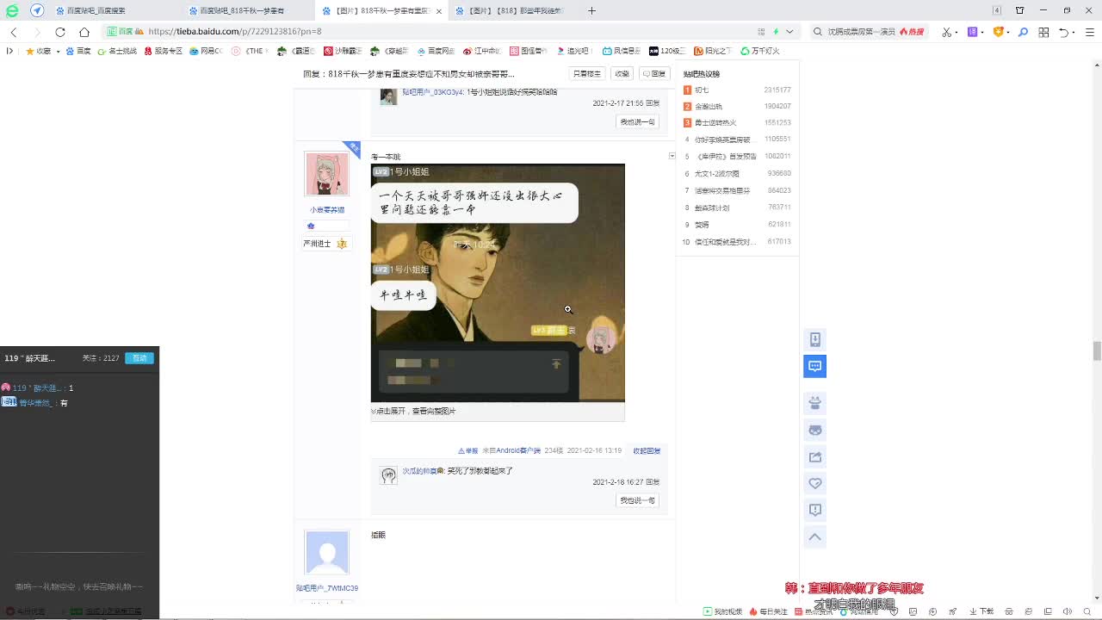Toggle the 只看楼主 filter on the thread

click(586, 73)
